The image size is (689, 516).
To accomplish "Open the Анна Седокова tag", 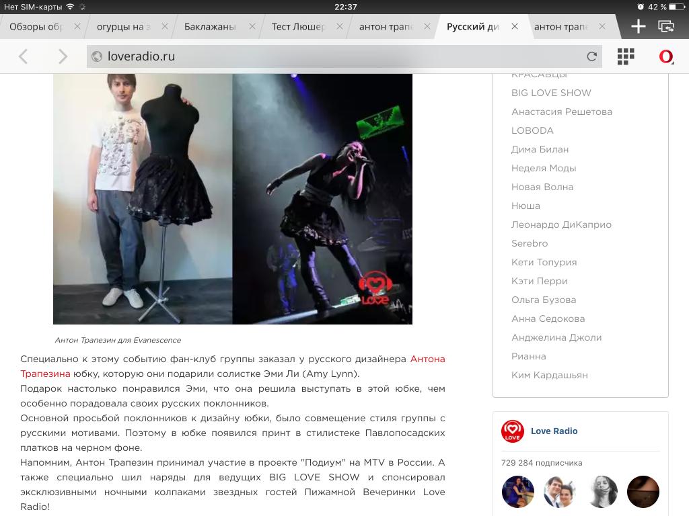I will (548, 319).
